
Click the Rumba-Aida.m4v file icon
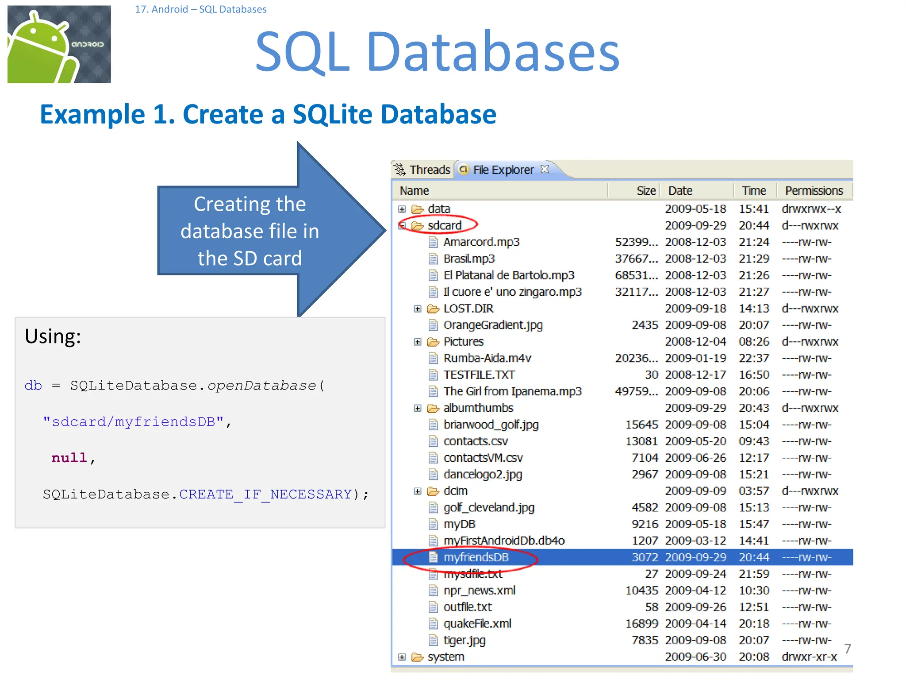[434, 358]
